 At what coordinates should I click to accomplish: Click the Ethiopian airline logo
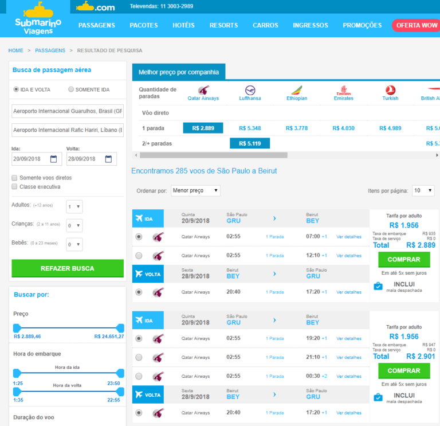[297, 91]
